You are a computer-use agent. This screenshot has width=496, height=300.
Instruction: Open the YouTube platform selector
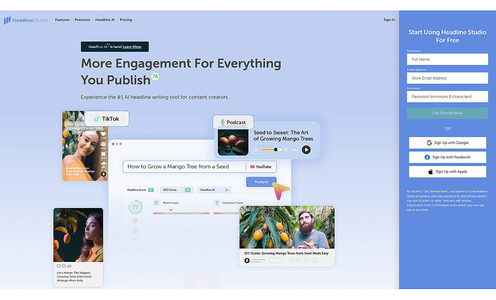tap(261, 167)
